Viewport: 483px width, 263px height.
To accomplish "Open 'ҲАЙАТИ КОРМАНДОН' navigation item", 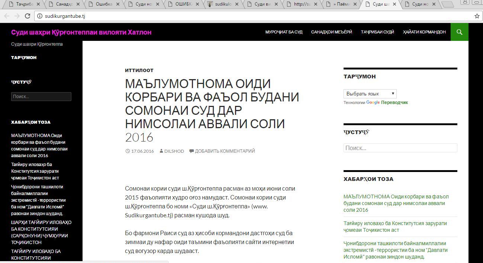I will (x=424, y=32).
